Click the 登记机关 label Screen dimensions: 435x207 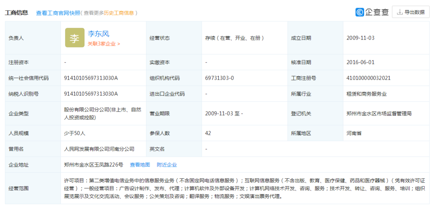(301, 113)
